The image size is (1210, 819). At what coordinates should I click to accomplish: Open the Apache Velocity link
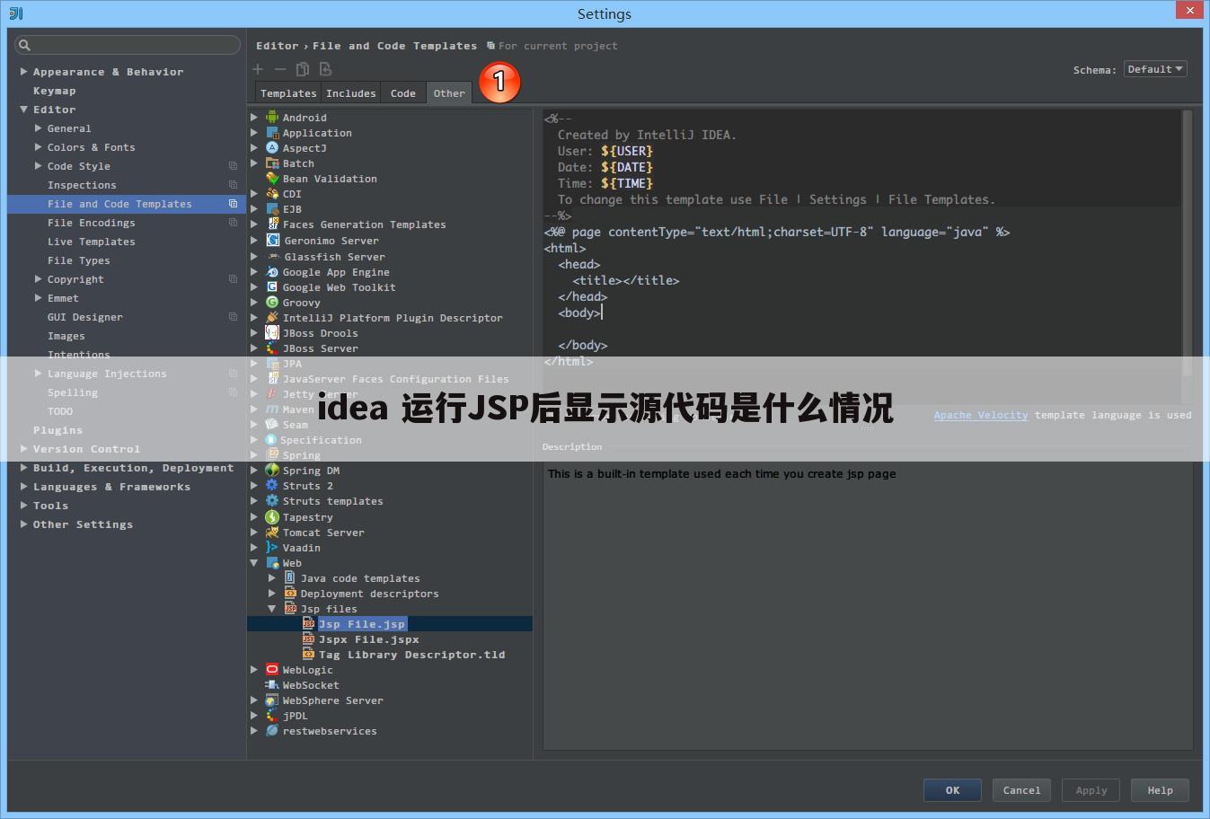(981, 415)
